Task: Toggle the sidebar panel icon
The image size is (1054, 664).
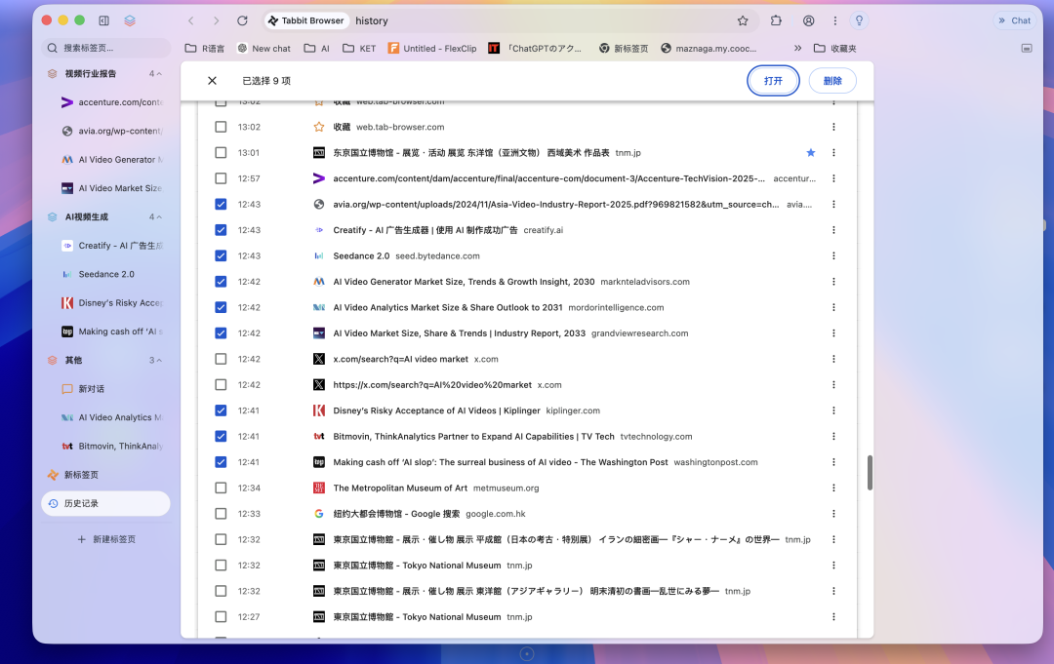Action: 103,20
